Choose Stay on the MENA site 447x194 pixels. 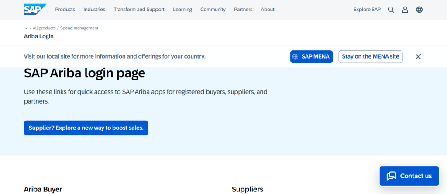pos(370,57)
